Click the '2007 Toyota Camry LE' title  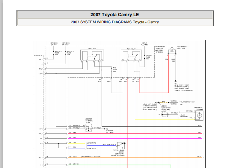(x=115, y=15)
